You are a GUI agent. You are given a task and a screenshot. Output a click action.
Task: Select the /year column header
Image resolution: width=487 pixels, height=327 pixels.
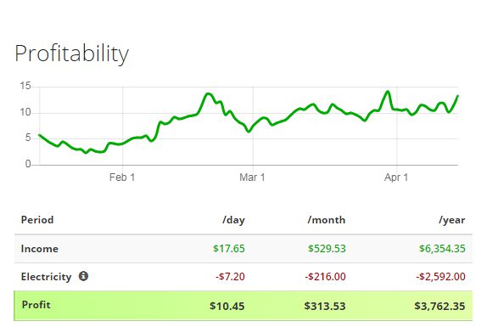pyautogui.click(x=452, y=220)
